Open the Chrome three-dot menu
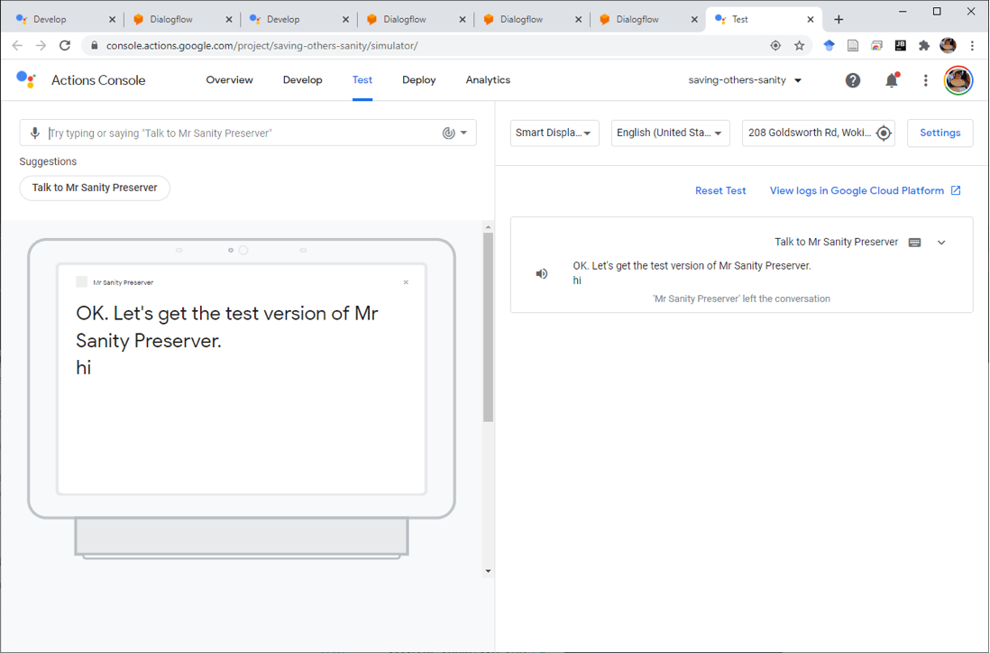This screenshot has width=990, height=653. 972,45
